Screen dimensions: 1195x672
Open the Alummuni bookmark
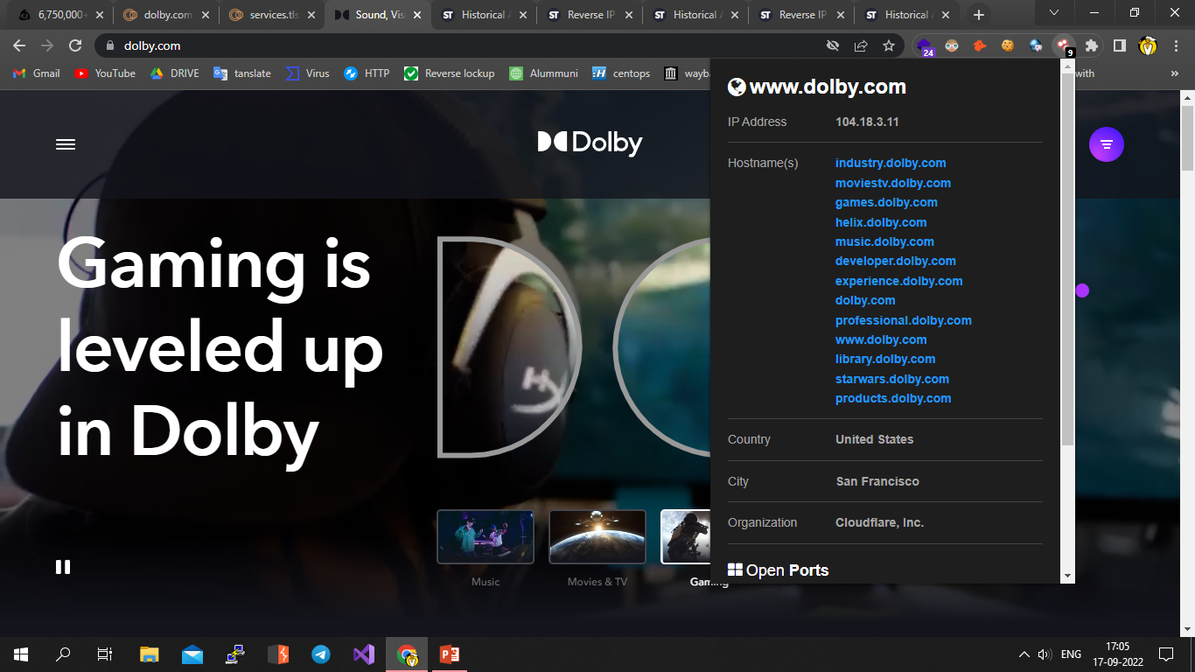pos(543,73)
